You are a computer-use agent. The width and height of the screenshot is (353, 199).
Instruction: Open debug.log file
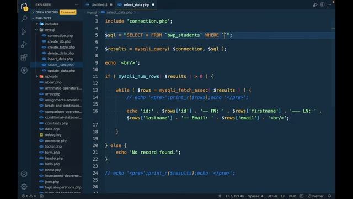(x=53, y=135)
